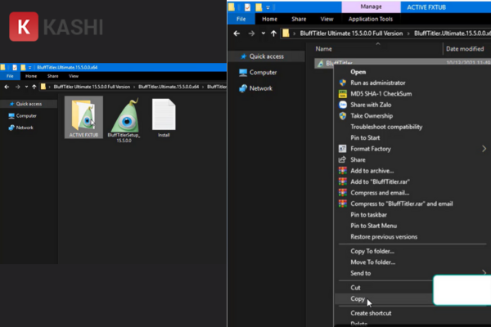Image resolution: width=491 pixels, height=327 pixels.
Task: Choose Troubleshoot compatibility
Action: click(x=386, y=127)
